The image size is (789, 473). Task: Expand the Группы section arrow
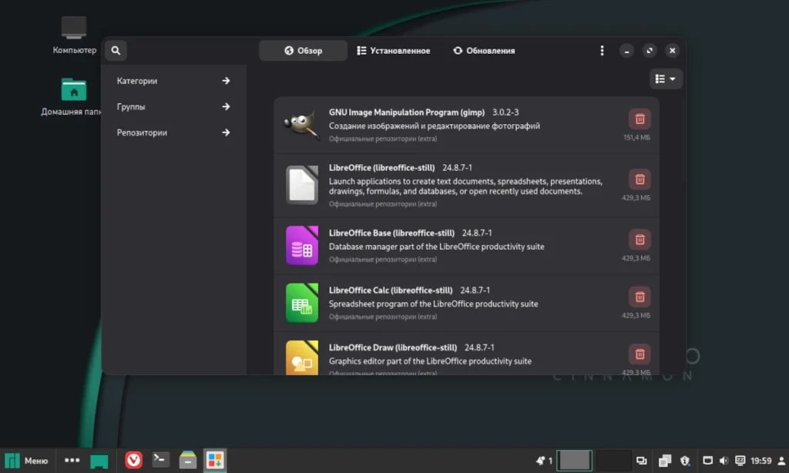pyautogui.click(x=226, y=106)
